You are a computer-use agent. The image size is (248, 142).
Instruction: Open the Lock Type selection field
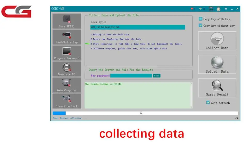click(138, 27)
